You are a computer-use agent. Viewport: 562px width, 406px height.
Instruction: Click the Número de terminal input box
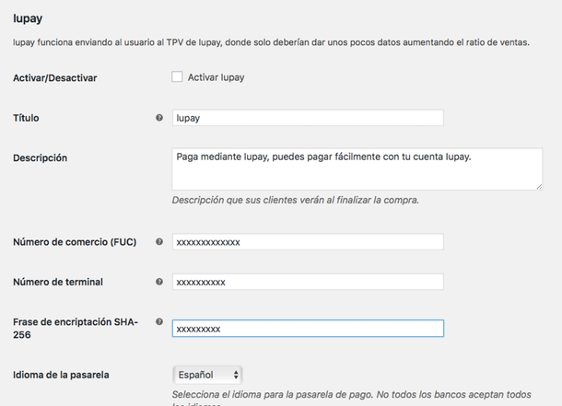click(x=308, y=282)
